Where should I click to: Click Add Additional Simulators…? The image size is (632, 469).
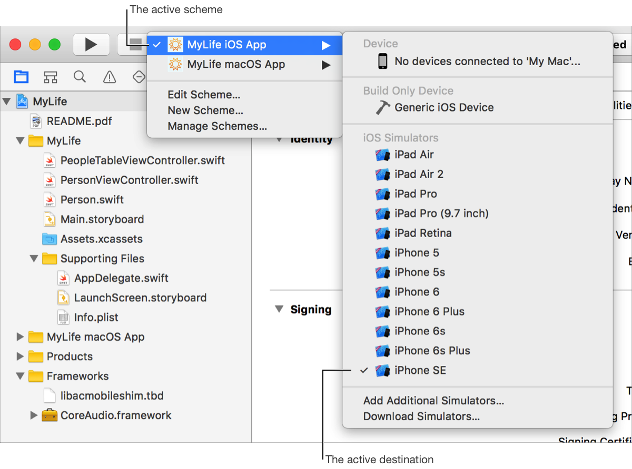[x=433, y=401]
